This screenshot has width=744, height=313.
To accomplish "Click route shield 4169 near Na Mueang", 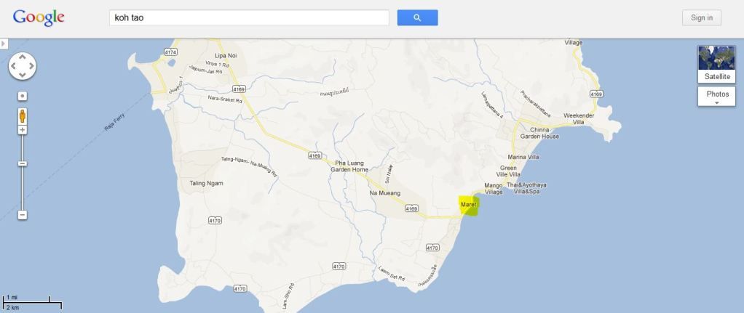I will pyautogui.click(x=412, y=208).
